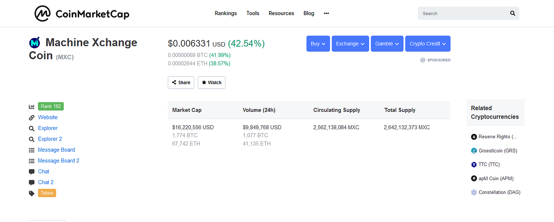Open the Resources menu

tap(281, 13)
